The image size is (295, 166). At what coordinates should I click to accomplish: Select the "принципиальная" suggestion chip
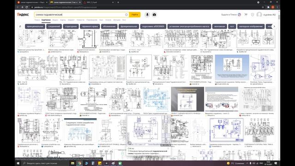35,27
